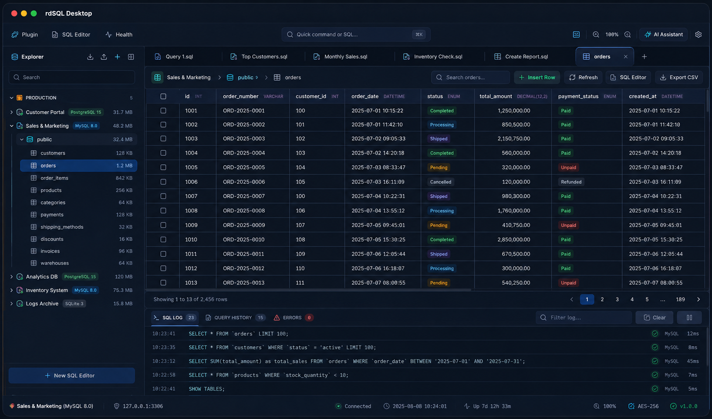This screenshot has height=419, width=712.
Task: Click split panel icon next to Clear
Action: (x=689, y=318)
